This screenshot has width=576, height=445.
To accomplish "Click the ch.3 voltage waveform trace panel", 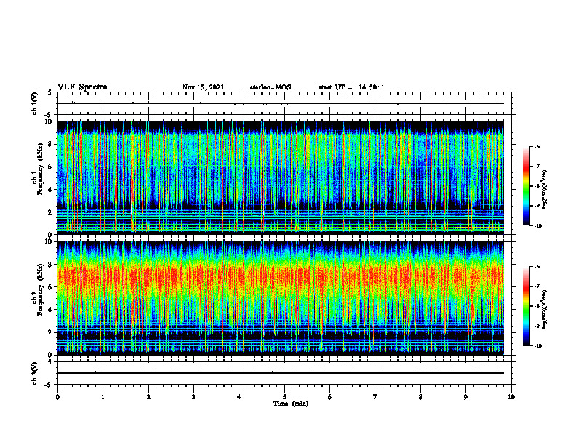I will (284, 373).
